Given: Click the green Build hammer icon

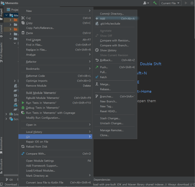Looking at the screenshot, I should tap(155, 3).
